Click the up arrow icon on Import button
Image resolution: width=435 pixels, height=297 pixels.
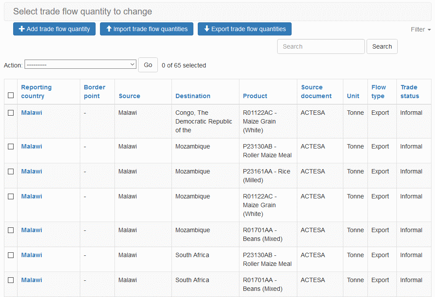click(x=109, y=29)
